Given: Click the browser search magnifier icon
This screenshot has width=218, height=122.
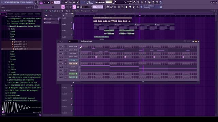Looking at the screenshot, I should (x=40, y=115).
